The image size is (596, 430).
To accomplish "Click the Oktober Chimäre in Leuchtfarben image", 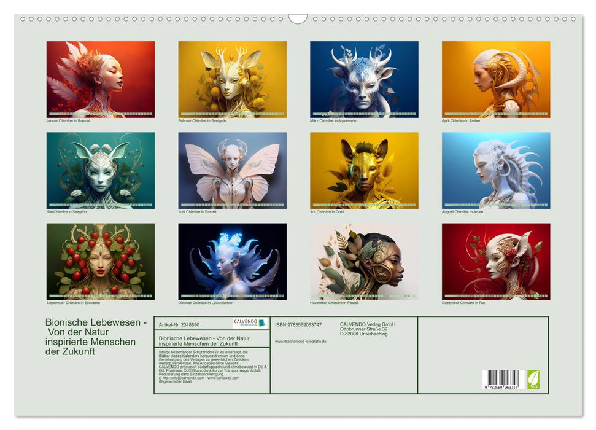I will click(232, 262).
